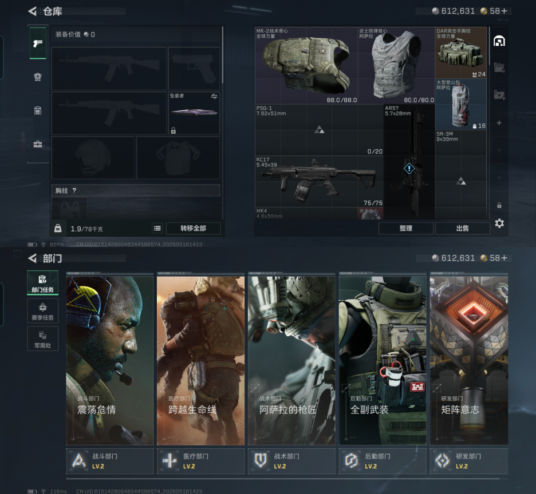The height and width of the screenshot is (494, 536).
Task: Switch to the 赛季任务 tab
Action: tap(43, 311)
